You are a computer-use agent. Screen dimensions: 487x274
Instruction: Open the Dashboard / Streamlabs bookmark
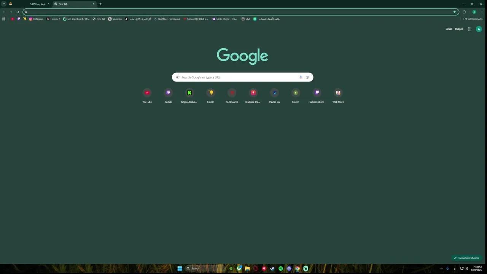[76, 19]
